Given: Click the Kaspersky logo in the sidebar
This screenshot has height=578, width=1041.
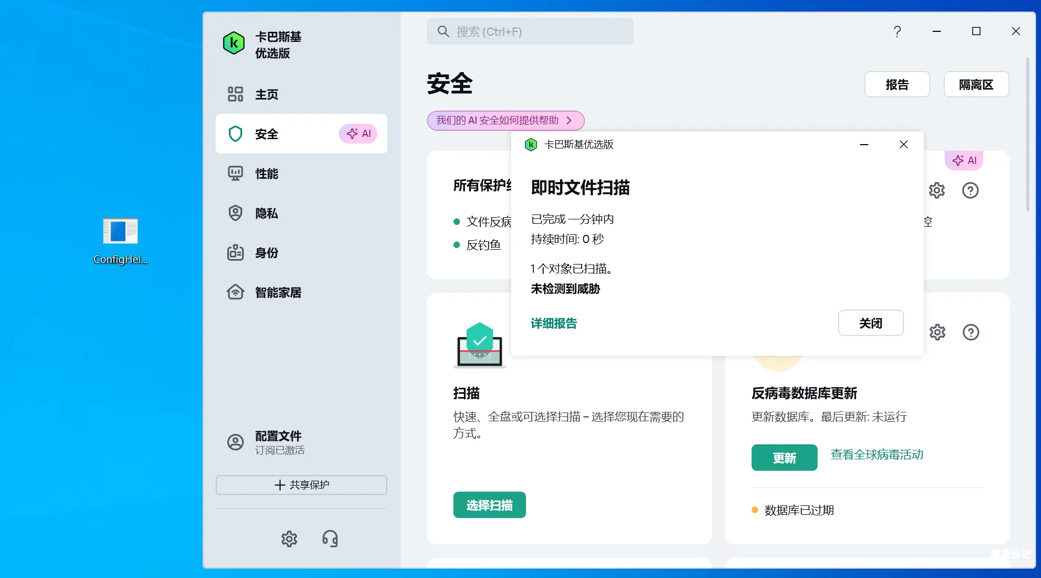Looking at the screenshot, I should pyautogui.click(x=233, y=43).
